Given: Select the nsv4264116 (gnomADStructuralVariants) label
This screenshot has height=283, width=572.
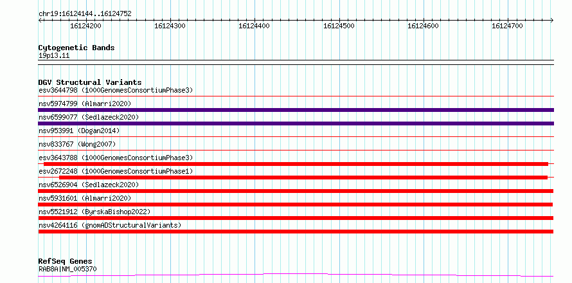Looking at the screenshot, I should 109,225.
